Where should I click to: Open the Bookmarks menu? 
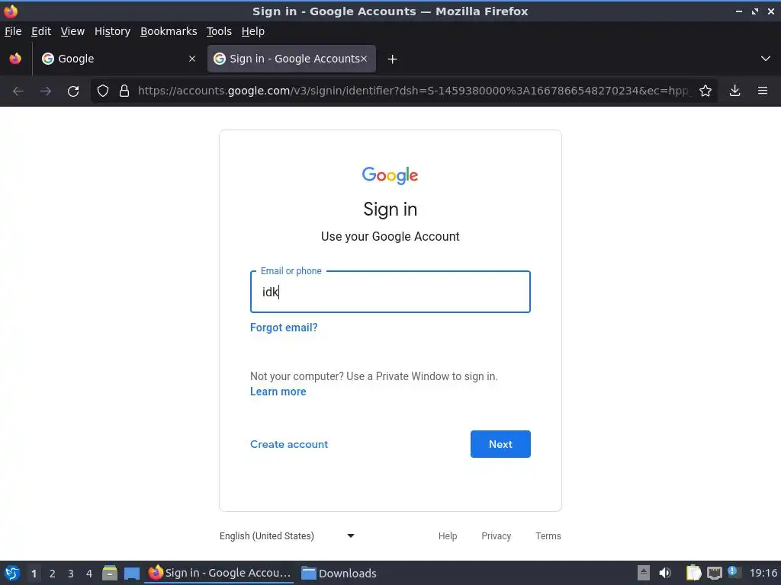click(x=169, y=31)
